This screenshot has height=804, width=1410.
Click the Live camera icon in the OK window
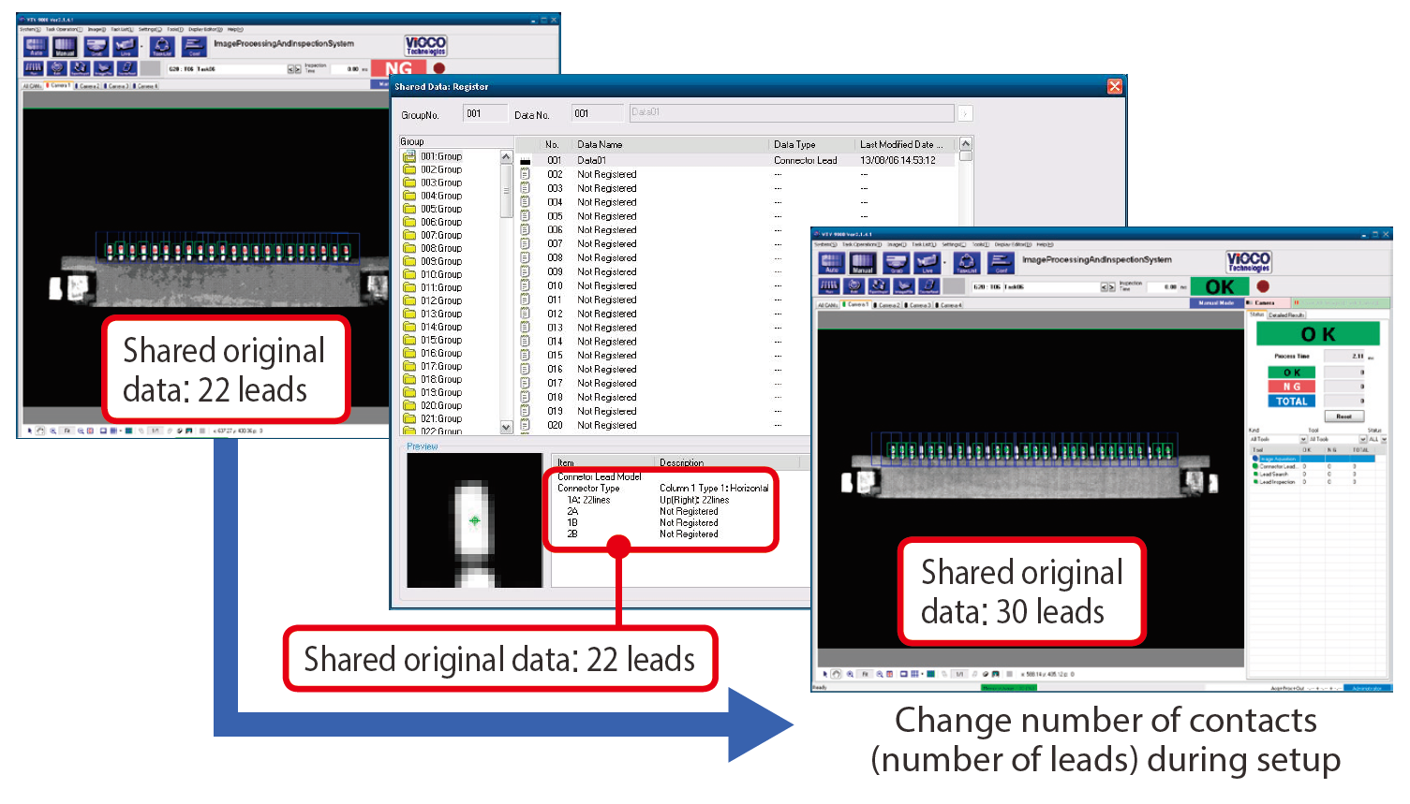click(927, 263)
